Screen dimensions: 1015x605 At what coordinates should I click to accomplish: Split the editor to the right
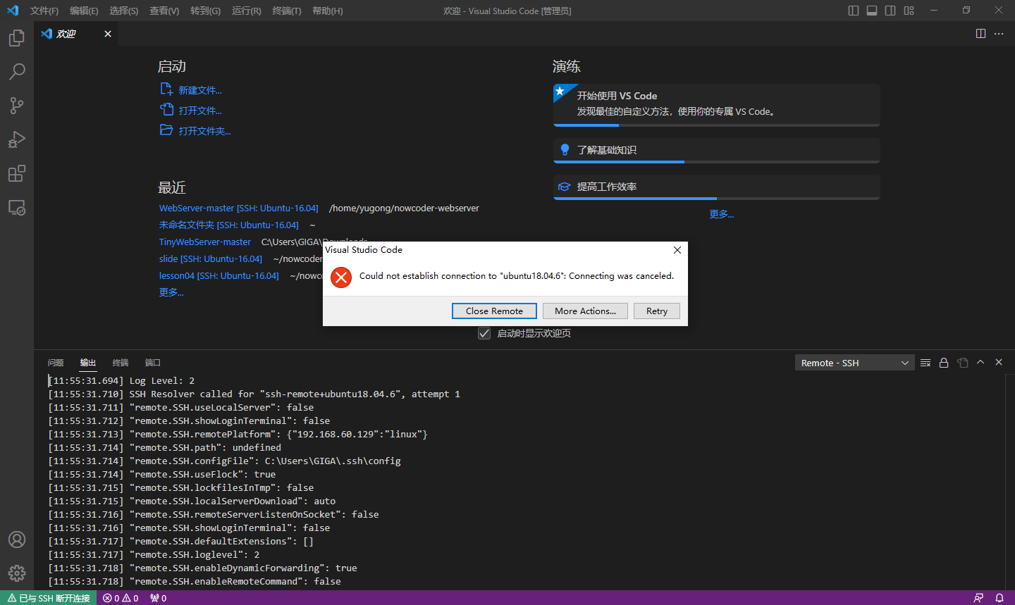[980, 34]
